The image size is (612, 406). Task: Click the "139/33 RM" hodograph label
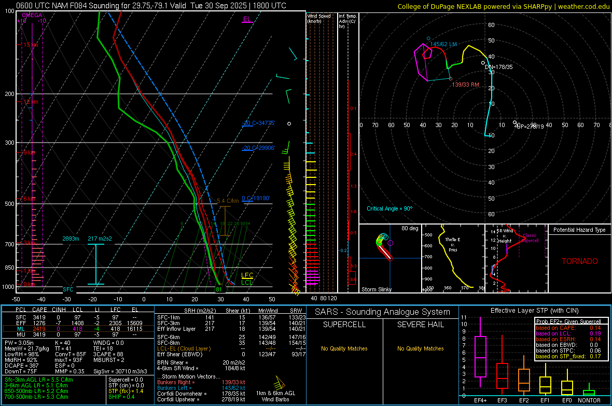pyautogui.click(x=465, y=85)
